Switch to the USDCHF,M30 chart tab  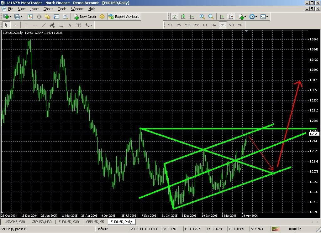[x=15, y=222]
